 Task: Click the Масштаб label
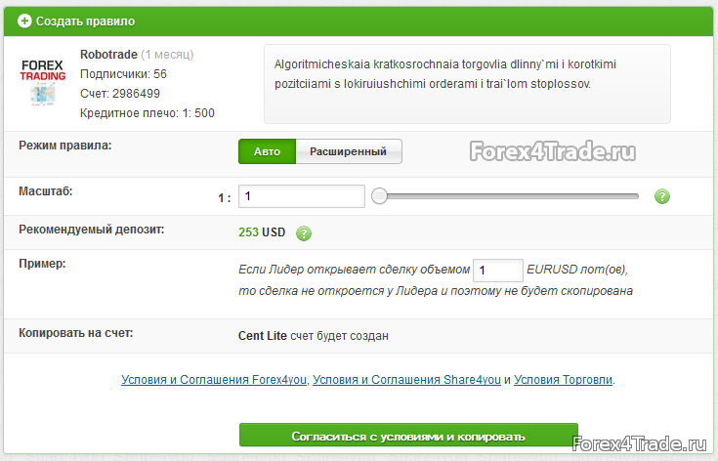click(x=45, y=190)
